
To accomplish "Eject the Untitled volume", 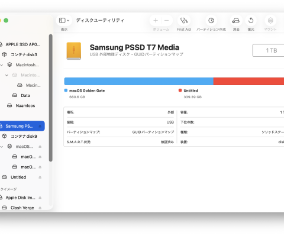I will [40, 177].
